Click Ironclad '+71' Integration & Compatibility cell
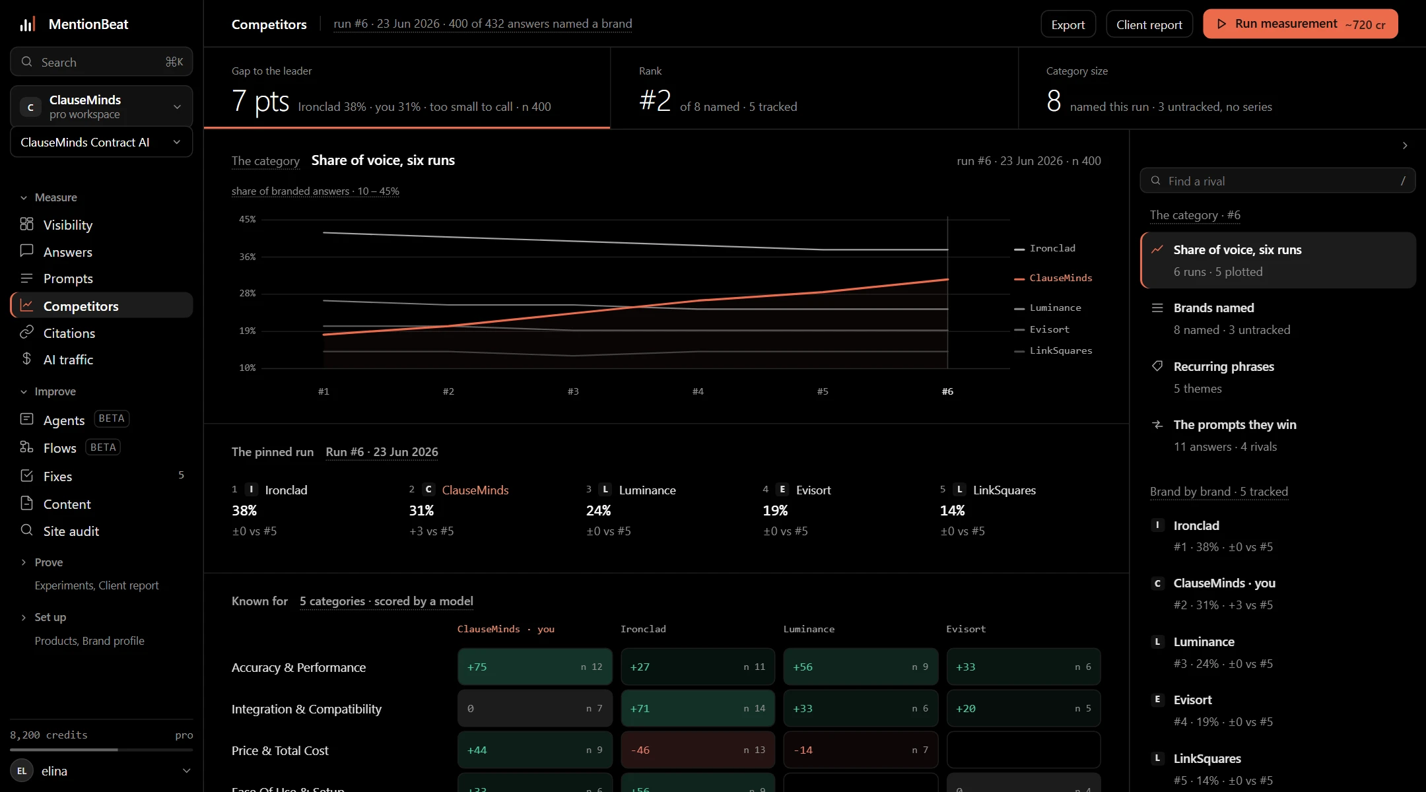This screenshot has width=1426, height=792. coord(698,708)
